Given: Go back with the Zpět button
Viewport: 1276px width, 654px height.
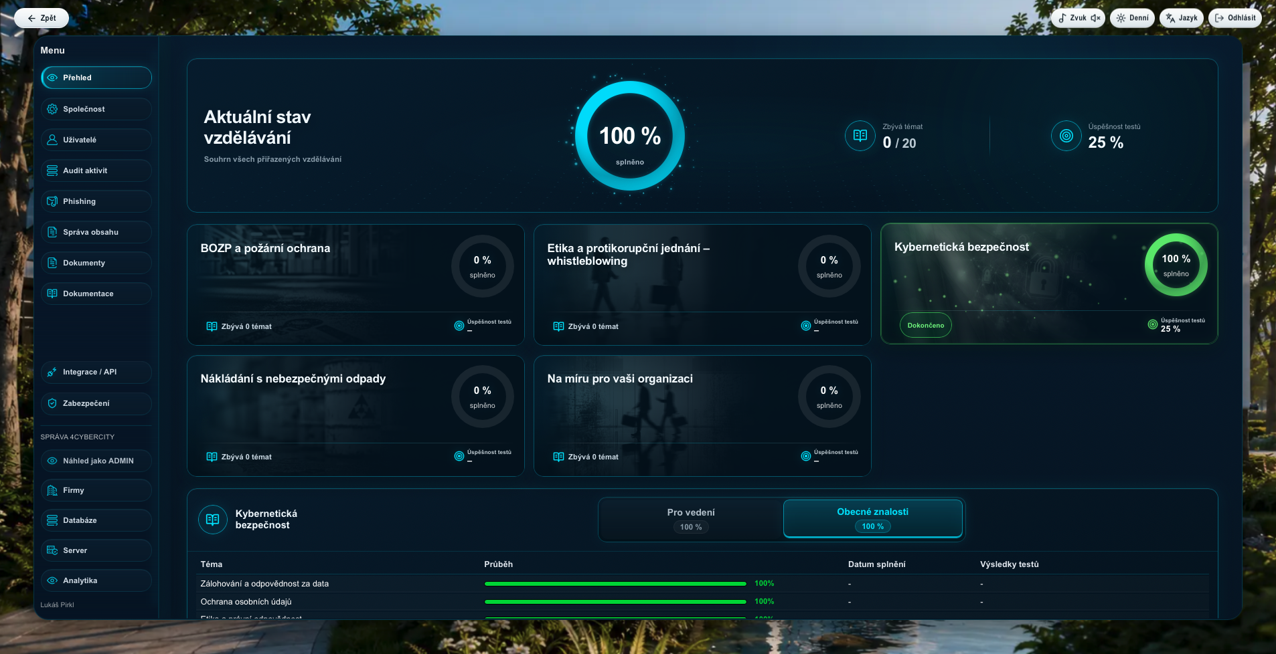Looking at the screenshot, I should 42,18.
